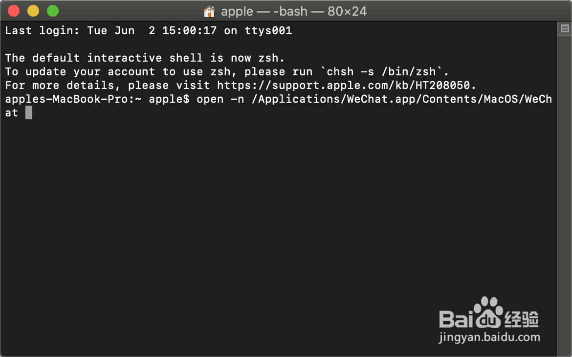This screenshot has height=357, width=572.
Task: Minimize the Terminal using the yellow button
Action: pyautogui.click(x=33, y=11)
